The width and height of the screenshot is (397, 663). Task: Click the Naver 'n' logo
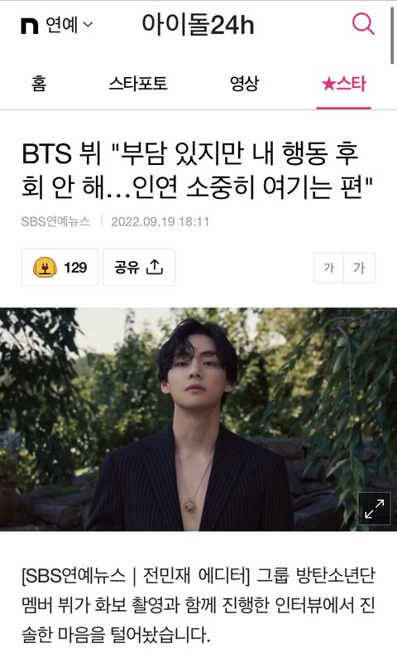pyautogui.click(x=30, y=26)
